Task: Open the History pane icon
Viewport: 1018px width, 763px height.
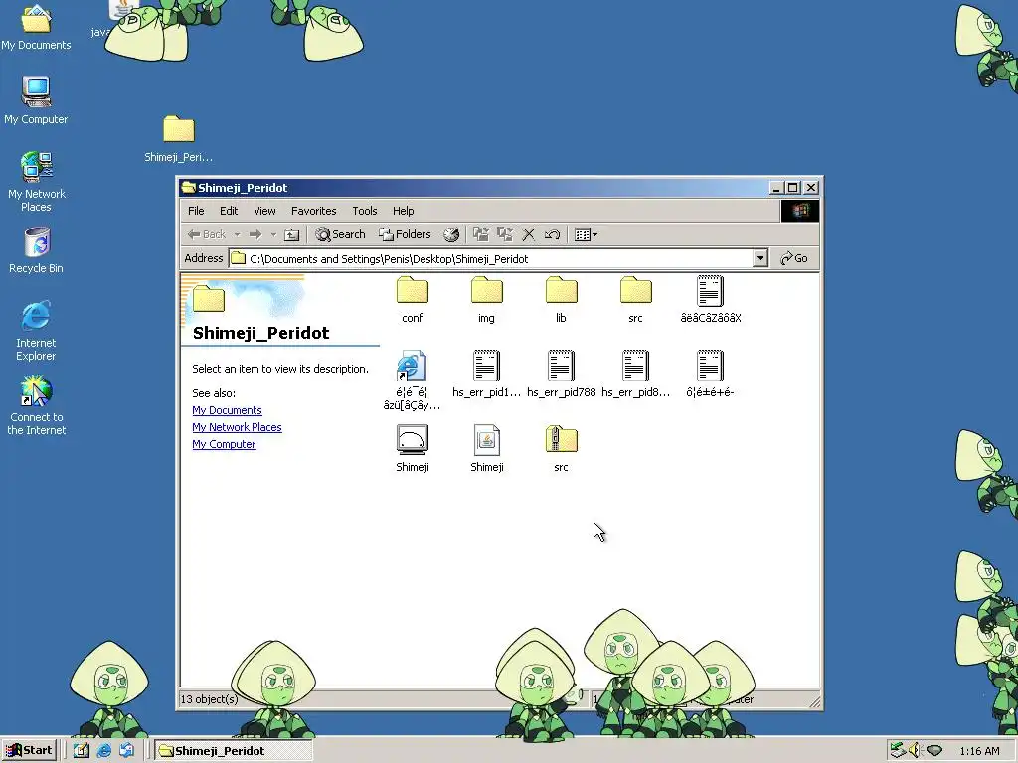Action: (x=451, y=234)
